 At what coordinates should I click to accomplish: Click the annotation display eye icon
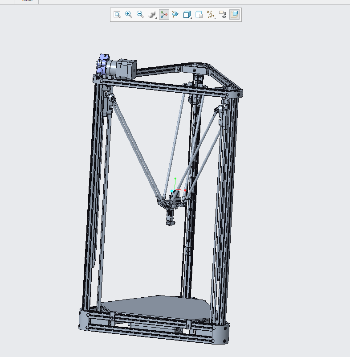pyautogui.click(x=223, y=15)
